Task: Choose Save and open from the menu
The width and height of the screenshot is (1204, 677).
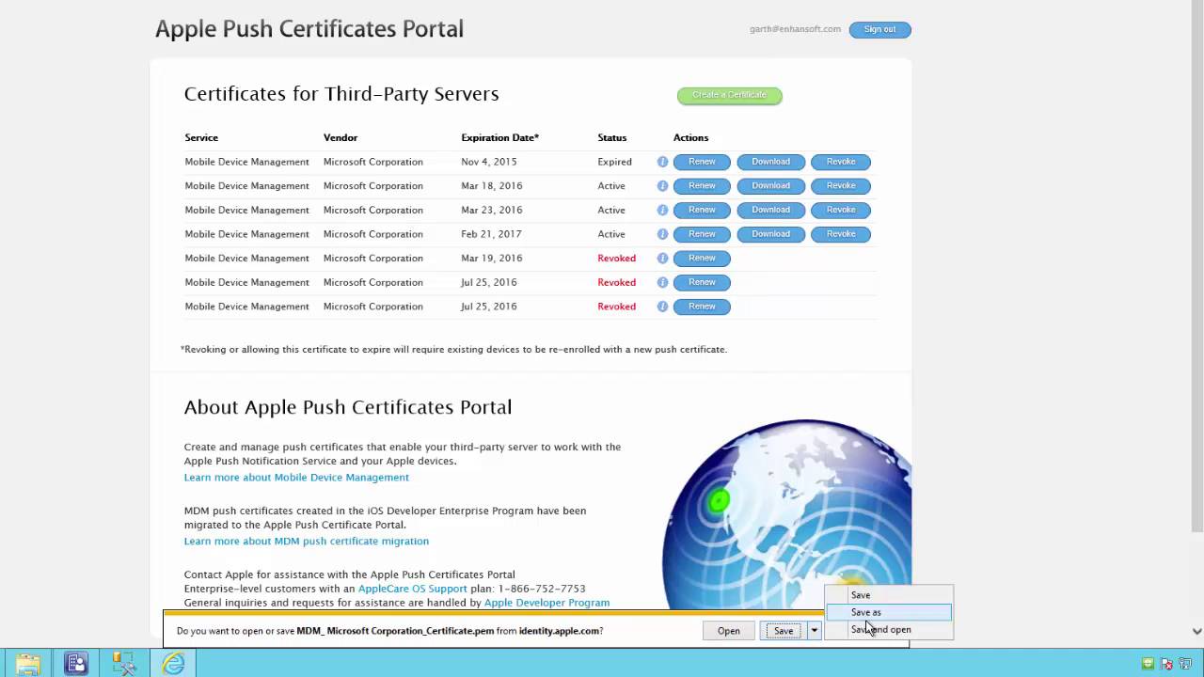Action: 888,630
